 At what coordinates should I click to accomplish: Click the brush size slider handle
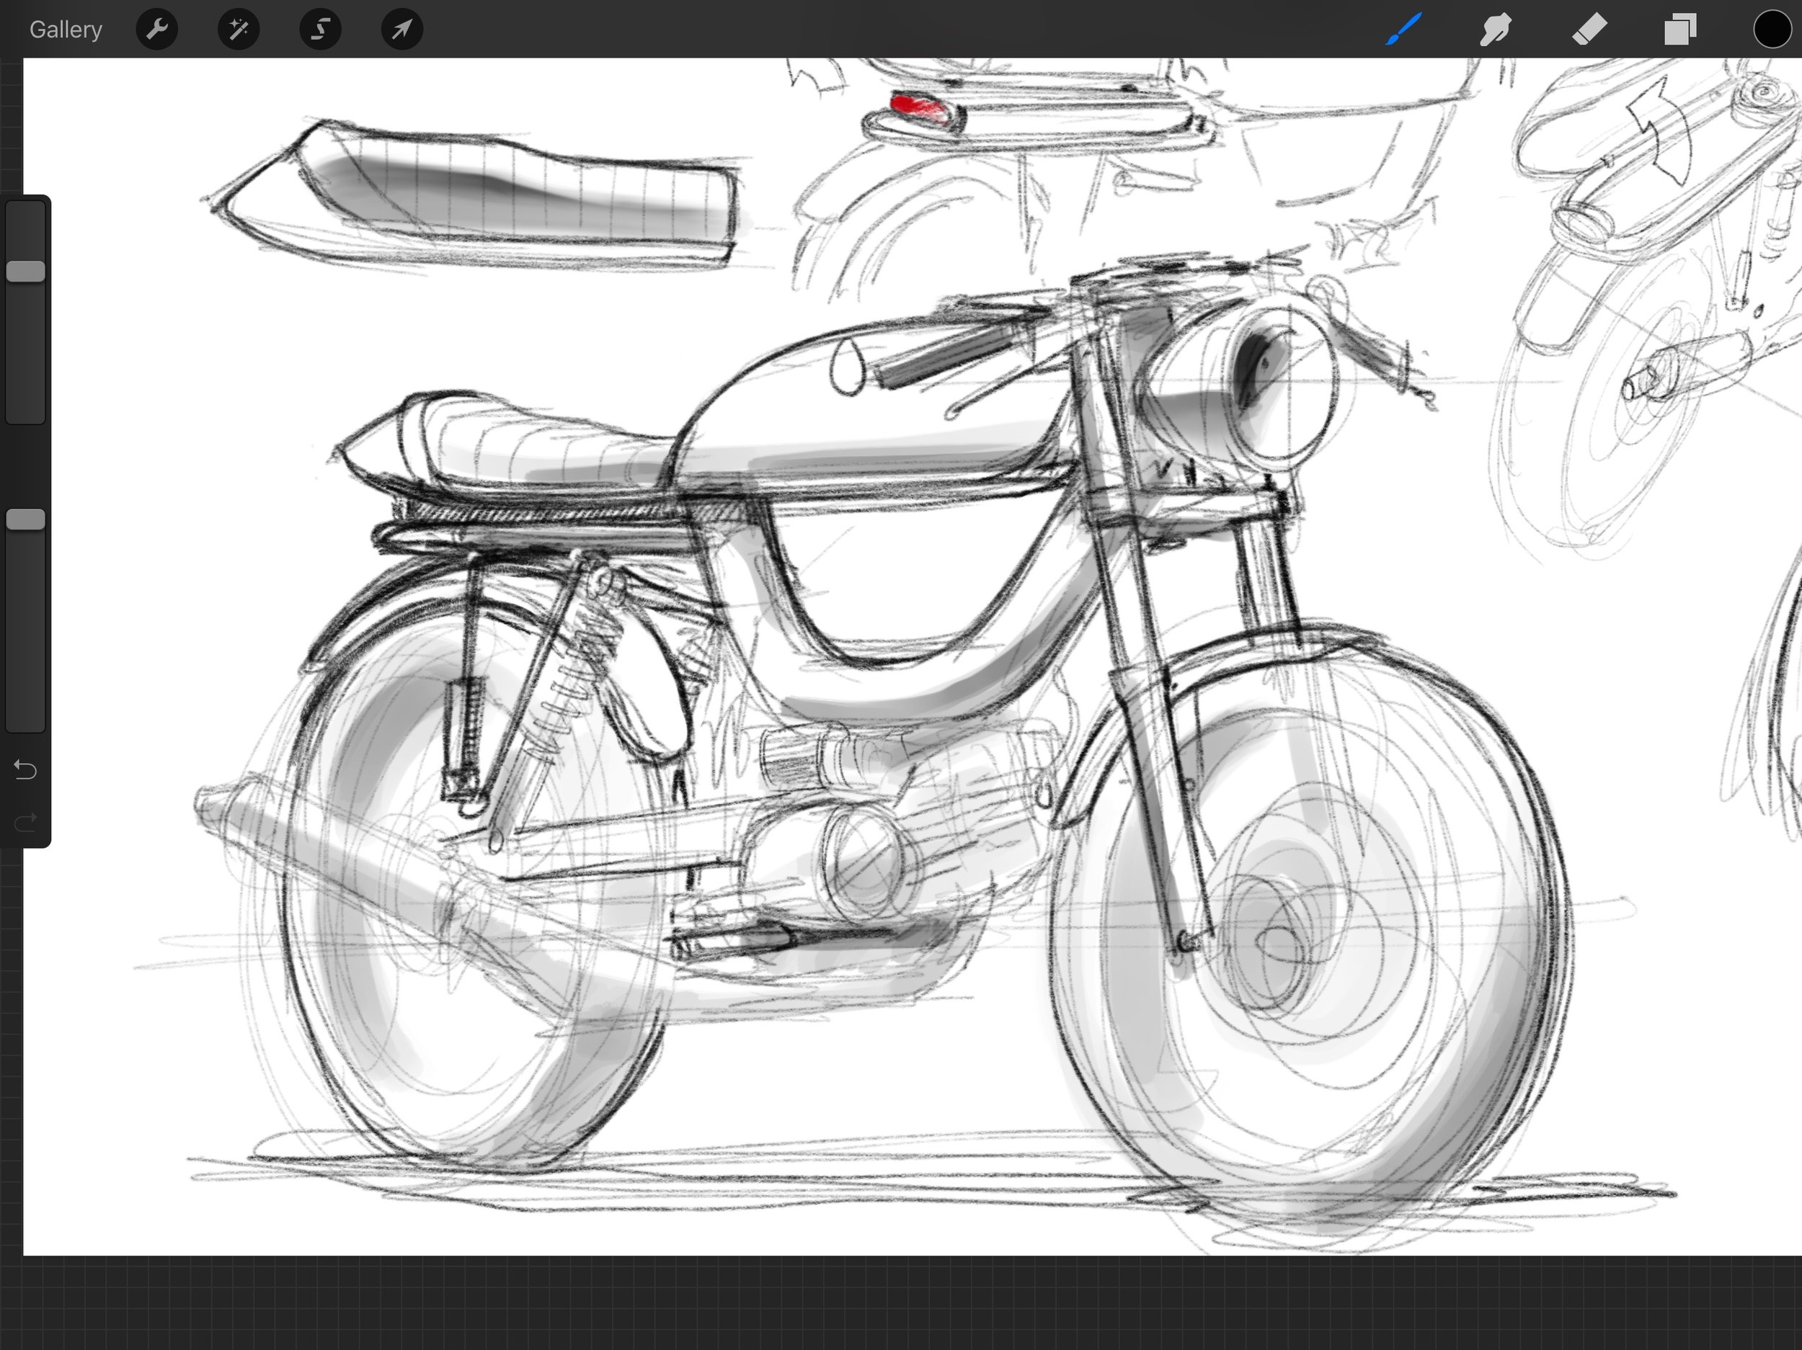[25, 271]
